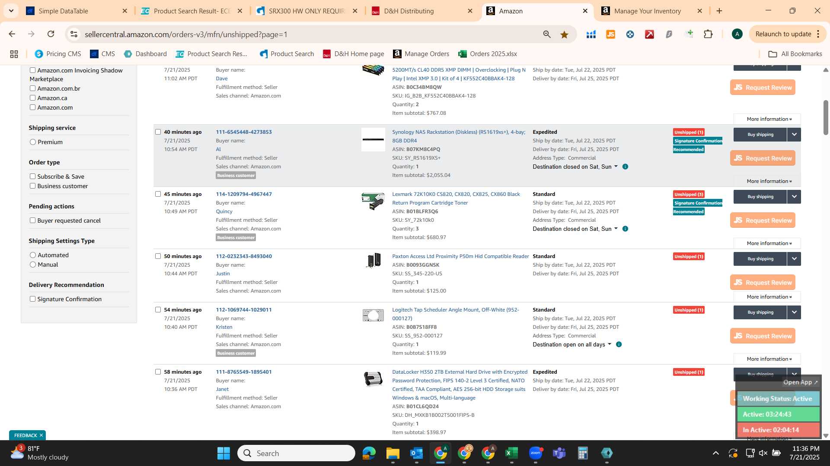The image size is (830, 466).
Task: Open a new browser tab
Action: [719, 11]
